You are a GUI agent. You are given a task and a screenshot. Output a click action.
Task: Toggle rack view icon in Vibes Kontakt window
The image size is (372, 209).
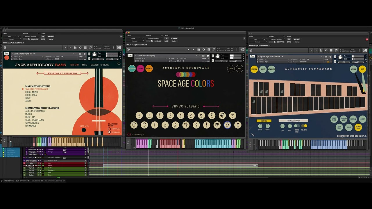(331, 51)
